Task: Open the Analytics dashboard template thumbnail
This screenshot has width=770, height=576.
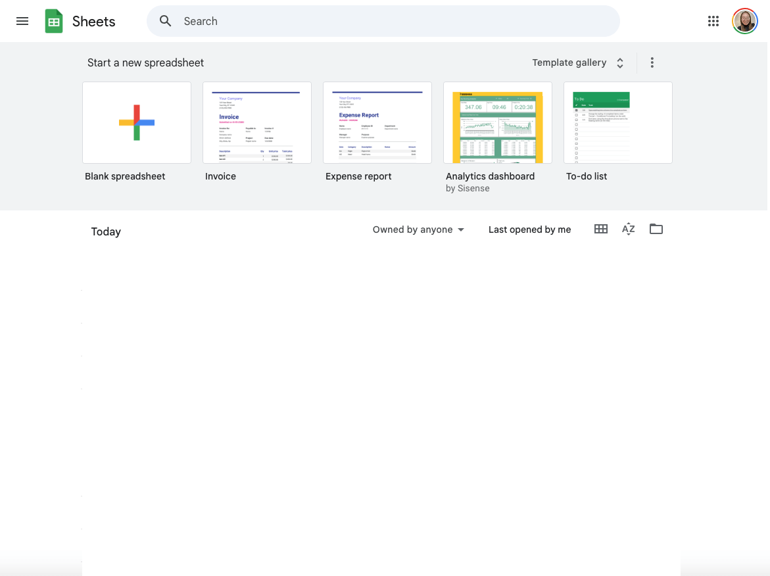Action: 498,123
